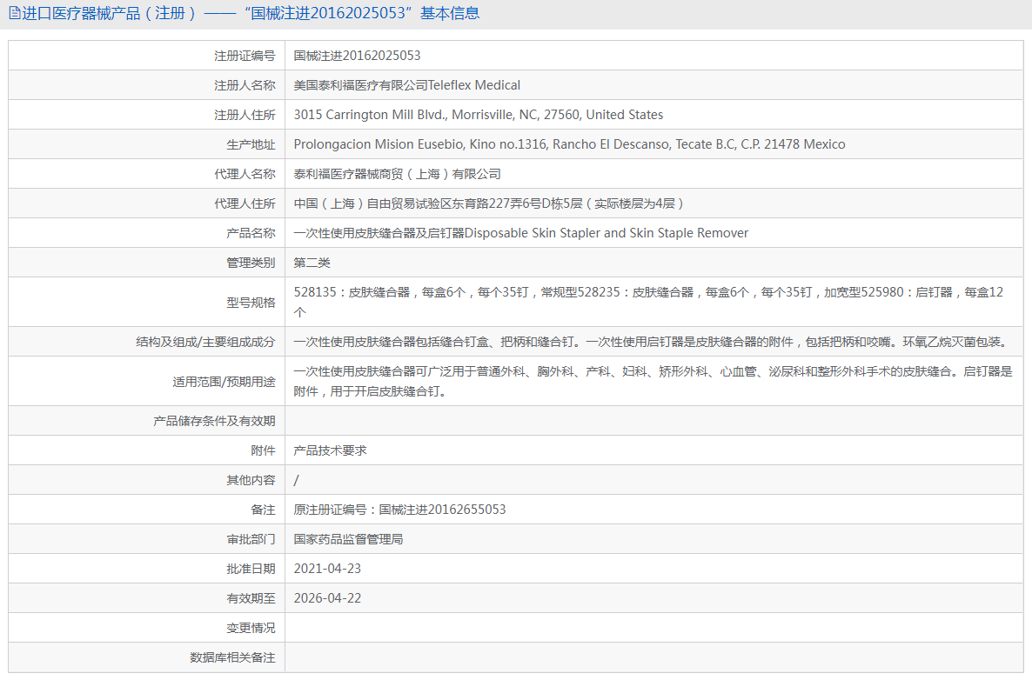Click the document icon before the page title
Image resolution: width=1032 pixels, height=680 pixels.
pos(15,13)
